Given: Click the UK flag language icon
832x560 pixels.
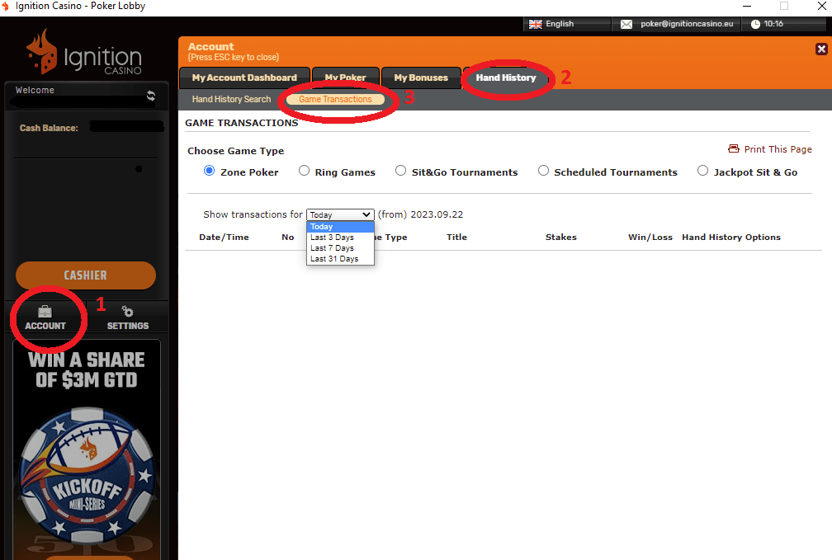Looking at the screenshot, I should [536, 24].
